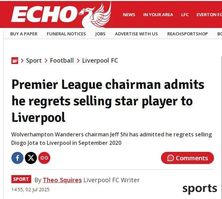Go to the Football breadcrumb link
The height and width of the screenshot is (199, 222).
(x=62, y=61)
